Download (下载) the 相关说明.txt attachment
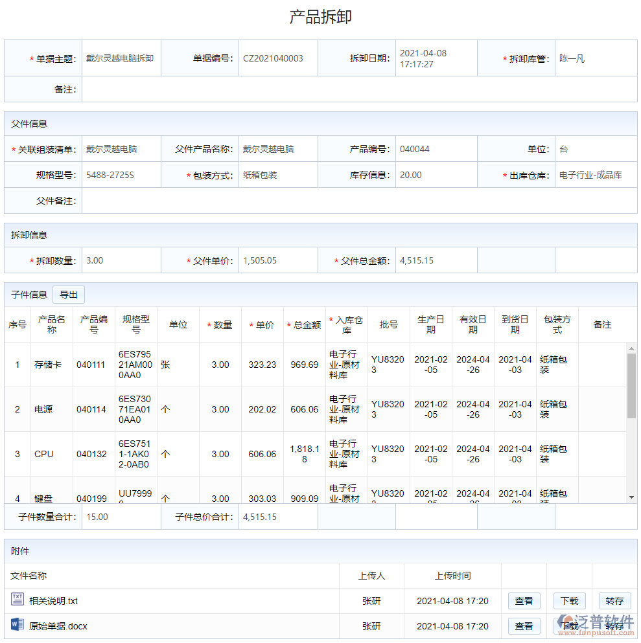The width and height of the screenshot is (641, 643). (569, 600)
